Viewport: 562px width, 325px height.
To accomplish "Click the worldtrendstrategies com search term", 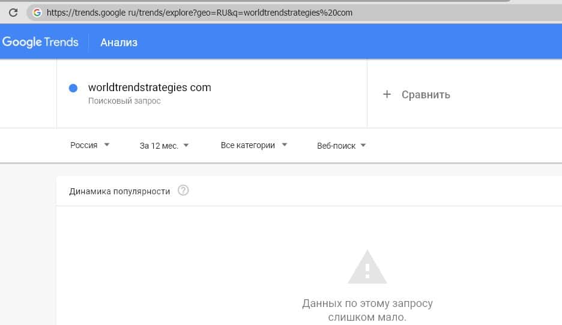I will (150, 88).
